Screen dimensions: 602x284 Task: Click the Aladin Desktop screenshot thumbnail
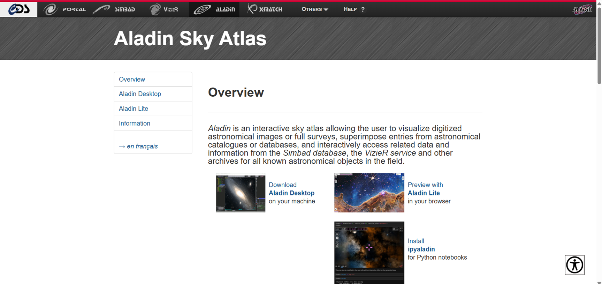pos(241,193)
